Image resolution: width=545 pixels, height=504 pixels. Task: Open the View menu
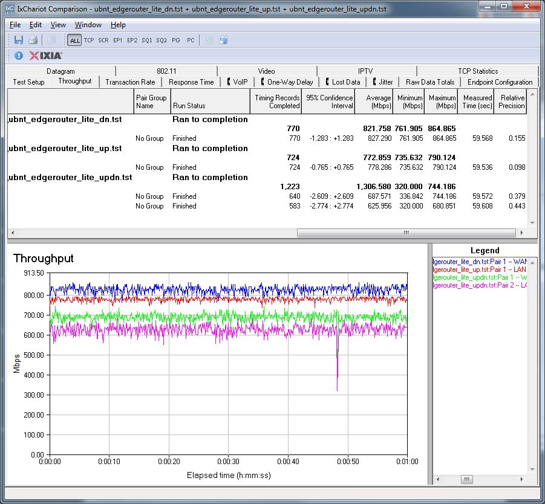58,25
